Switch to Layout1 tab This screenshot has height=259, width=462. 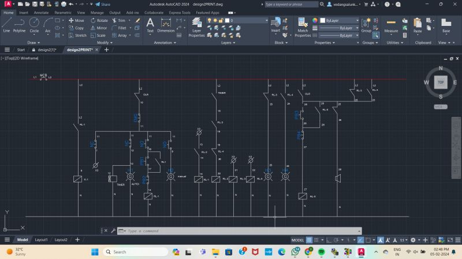(x=41, y=239)
